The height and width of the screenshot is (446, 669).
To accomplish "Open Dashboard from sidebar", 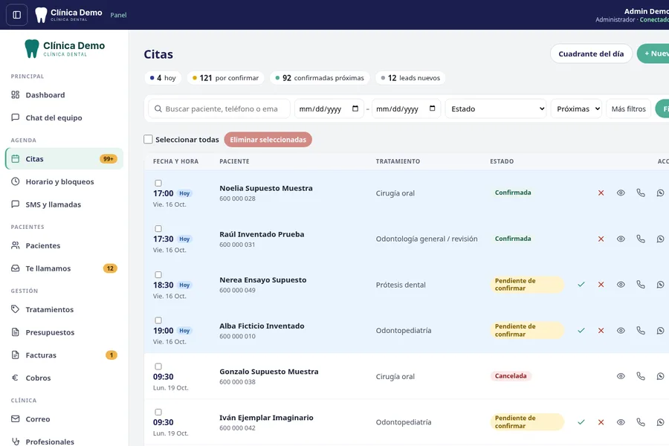I will (64, 94).
